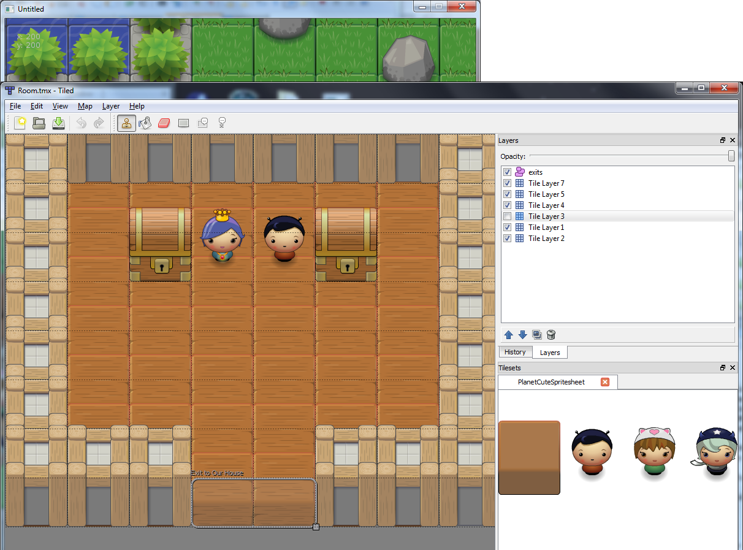Close the Layers panel
The height and width of the screenshot is (550, 743).
click(733, 140)
